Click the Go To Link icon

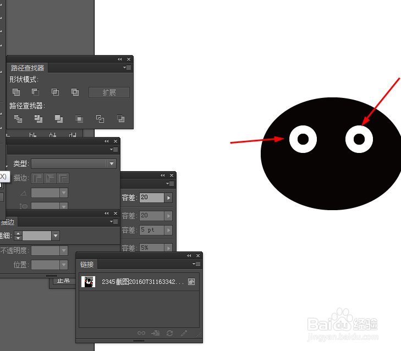click(x=156, y=333)
